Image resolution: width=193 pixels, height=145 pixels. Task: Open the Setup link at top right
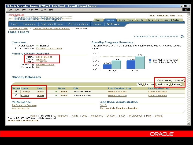152,15
